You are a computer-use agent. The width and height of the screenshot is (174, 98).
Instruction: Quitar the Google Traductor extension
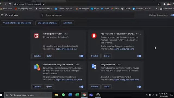(107, 87)
